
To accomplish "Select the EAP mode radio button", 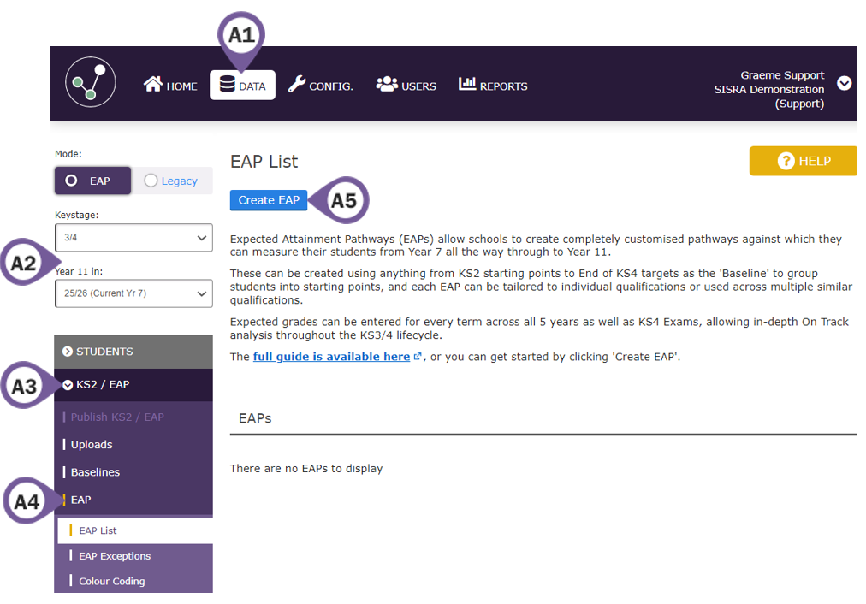I will click(x=72, y=181).
